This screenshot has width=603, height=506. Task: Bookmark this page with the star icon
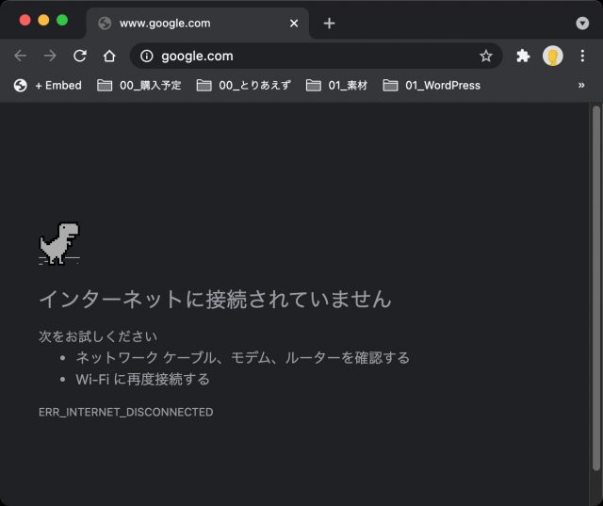pos(485,56)
